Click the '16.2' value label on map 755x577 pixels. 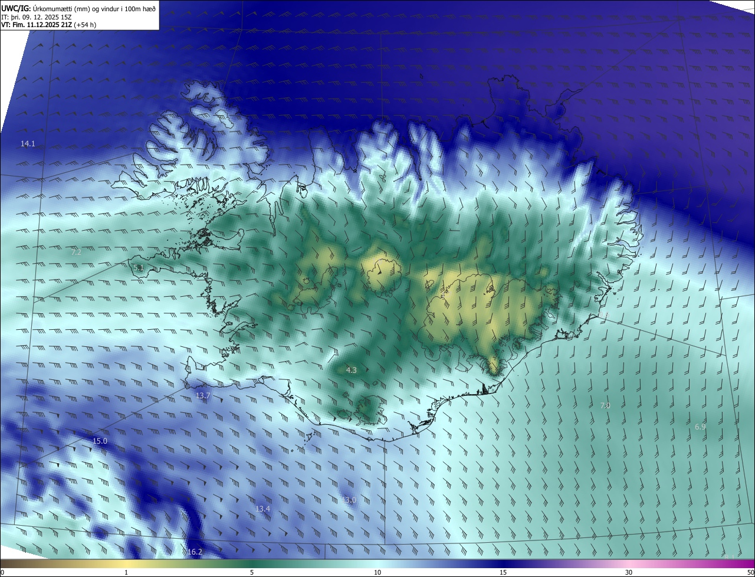195,552
